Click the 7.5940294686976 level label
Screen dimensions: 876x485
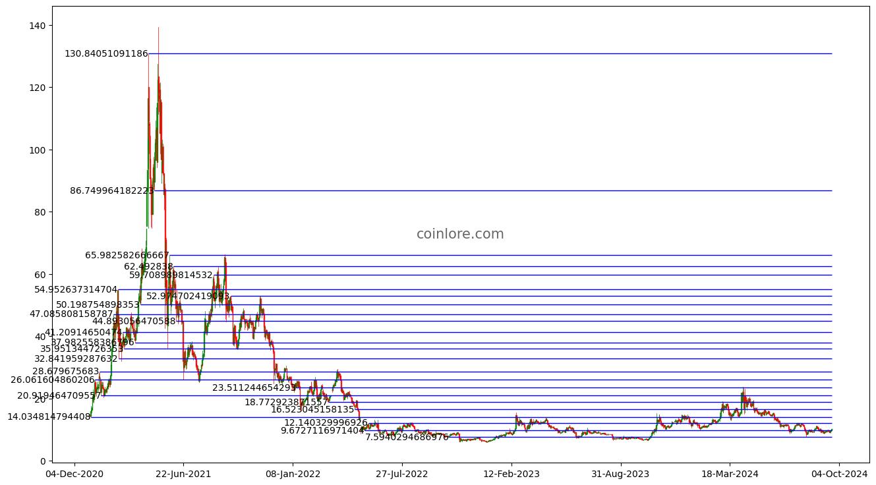pos(407,437)
